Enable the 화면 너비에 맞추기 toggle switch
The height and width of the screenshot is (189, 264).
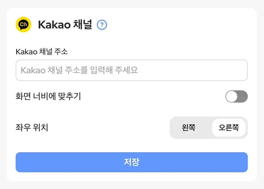pyautogui.click(x=236, y=96)
